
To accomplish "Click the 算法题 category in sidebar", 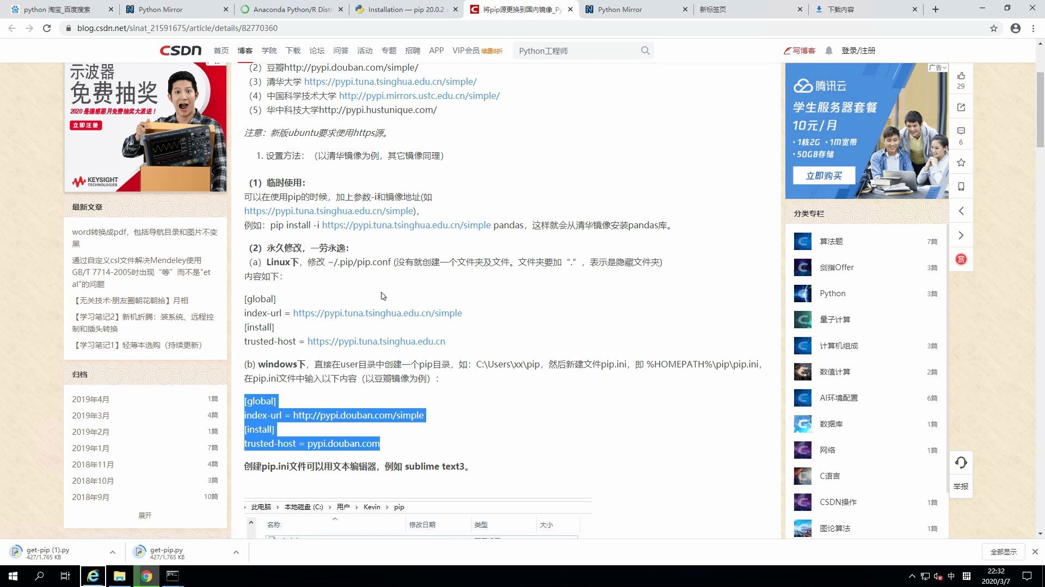I will click(831, 241).
